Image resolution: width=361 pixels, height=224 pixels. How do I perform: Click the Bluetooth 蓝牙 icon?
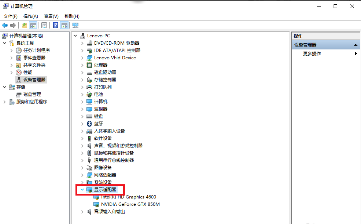89,124
